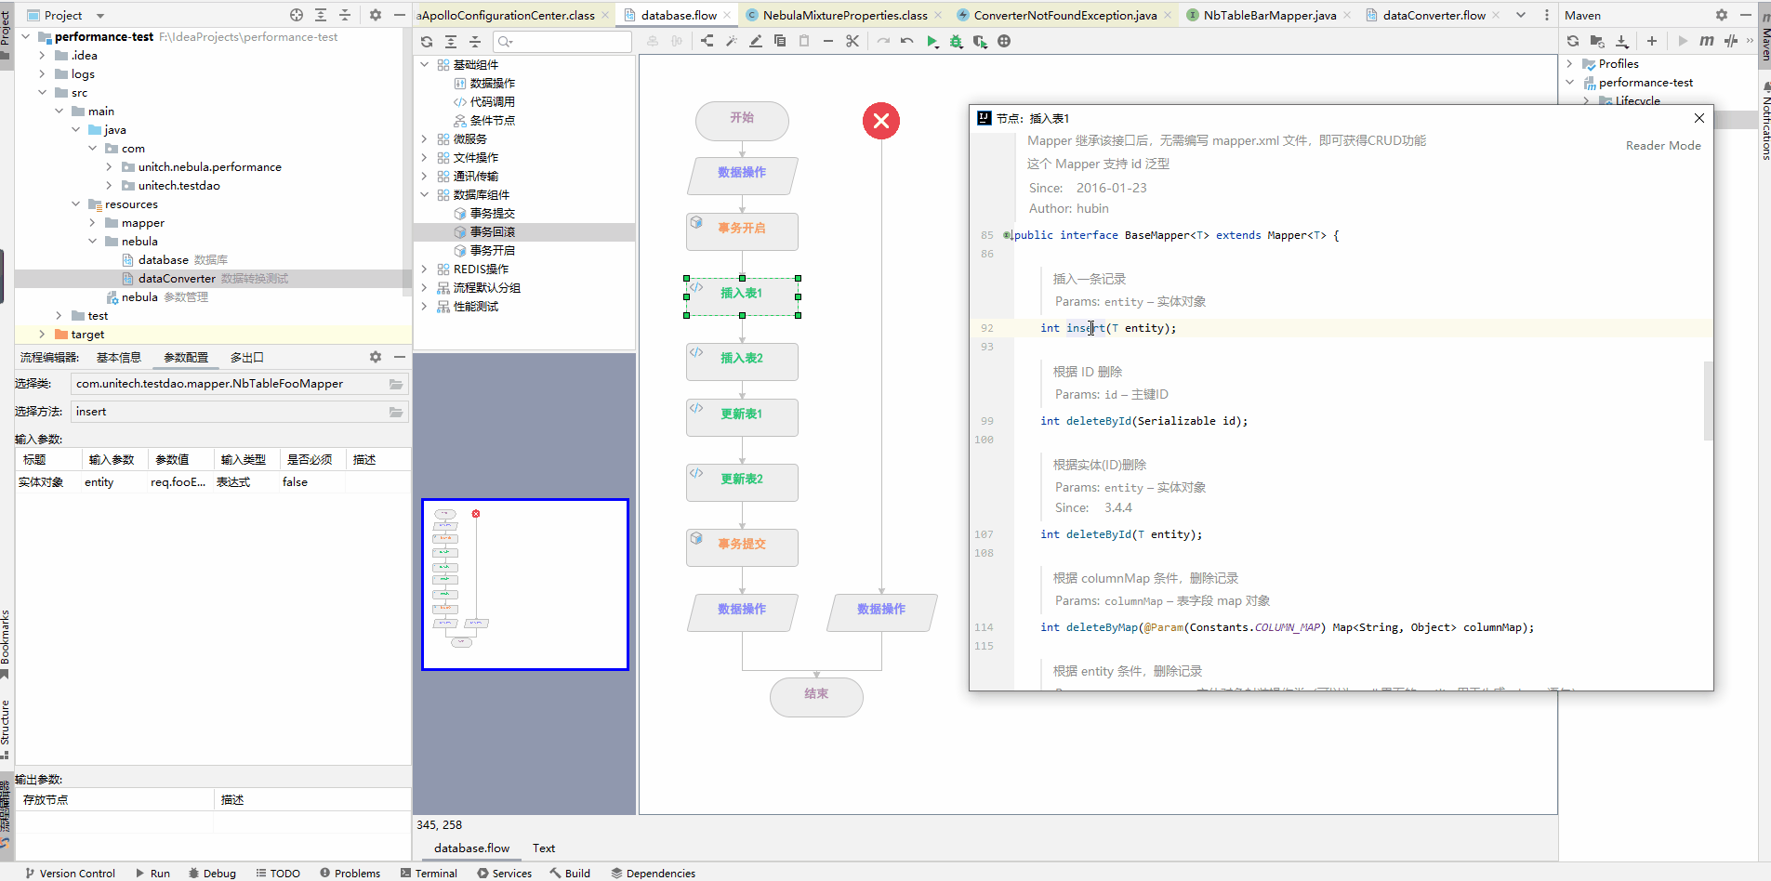Viewport: 1771px width, 881px height.
Task: Start debugging with green bug icon
Action: pos(956,42)
